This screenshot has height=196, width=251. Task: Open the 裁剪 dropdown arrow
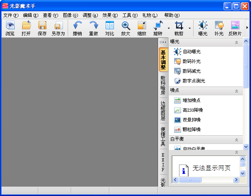click(190, 28)
